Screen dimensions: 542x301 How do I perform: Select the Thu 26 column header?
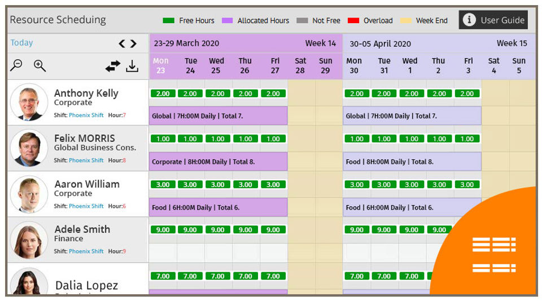point(244,66)
